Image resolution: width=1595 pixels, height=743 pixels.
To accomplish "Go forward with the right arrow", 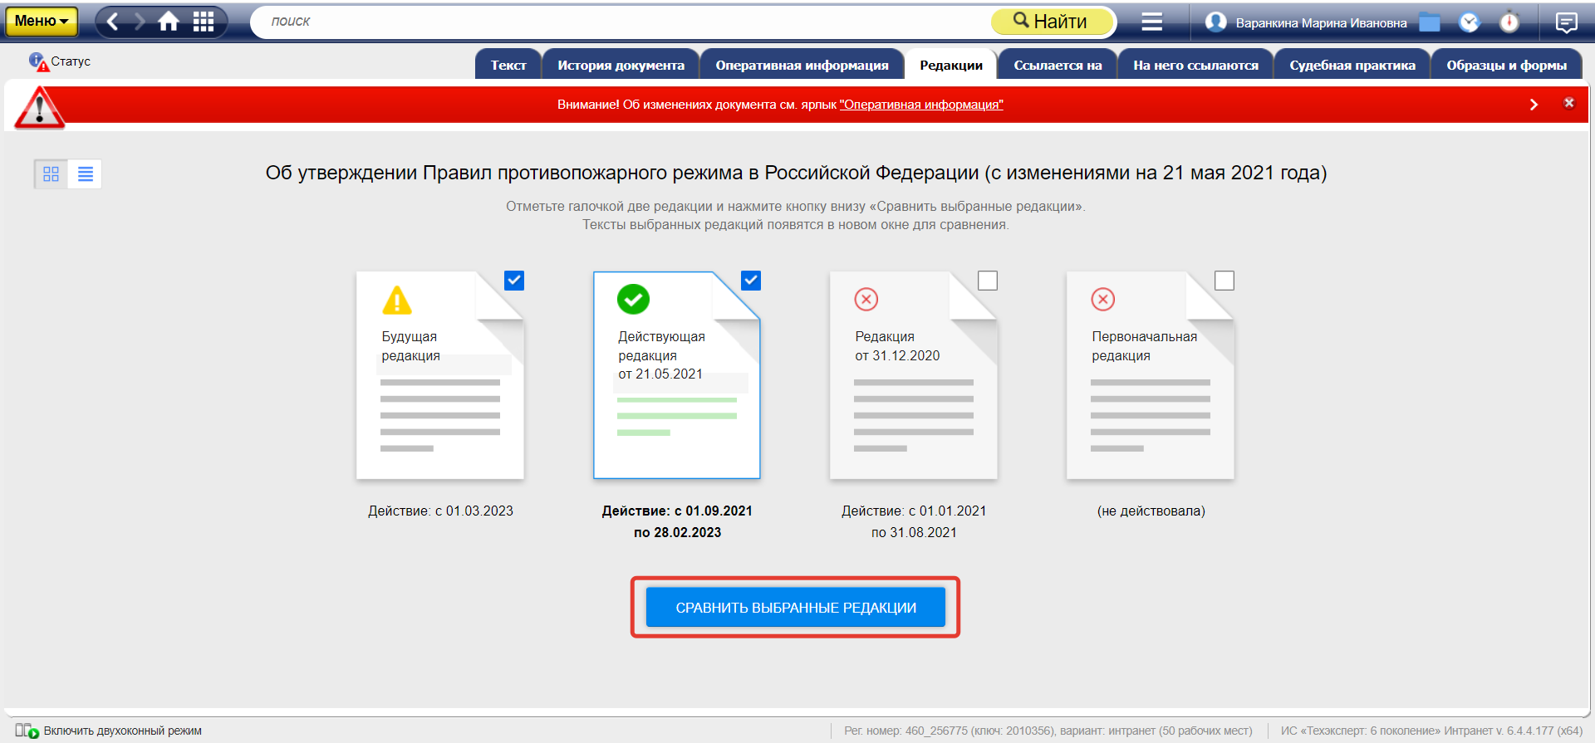I will 140,22.
